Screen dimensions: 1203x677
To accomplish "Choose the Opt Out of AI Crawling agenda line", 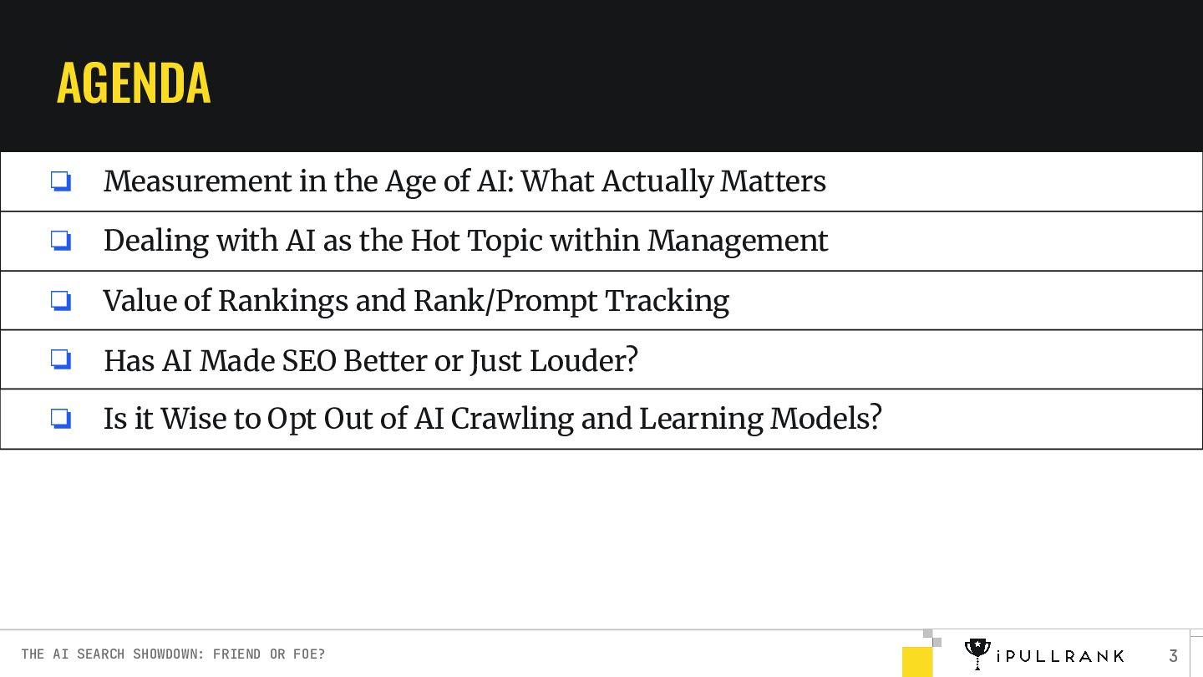I will (x=492, y=419).
